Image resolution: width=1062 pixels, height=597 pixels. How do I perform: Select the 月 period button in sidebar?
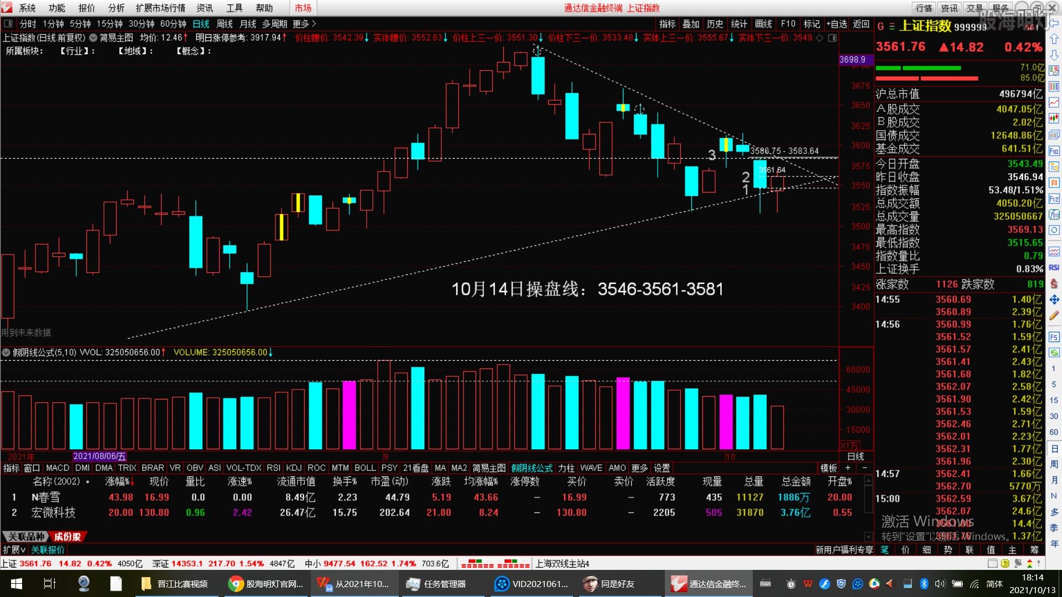pyautogui.click(x=1054, y=480)
